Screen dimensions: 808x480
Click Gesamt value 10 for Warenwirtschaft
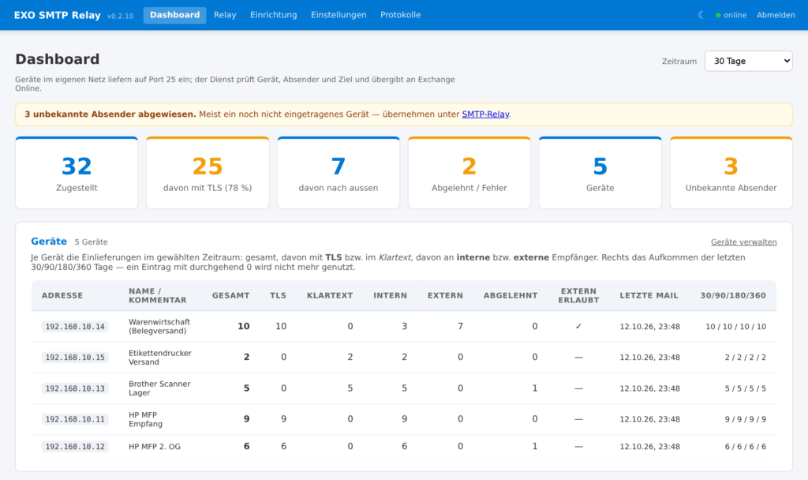(x=244, y=326)
